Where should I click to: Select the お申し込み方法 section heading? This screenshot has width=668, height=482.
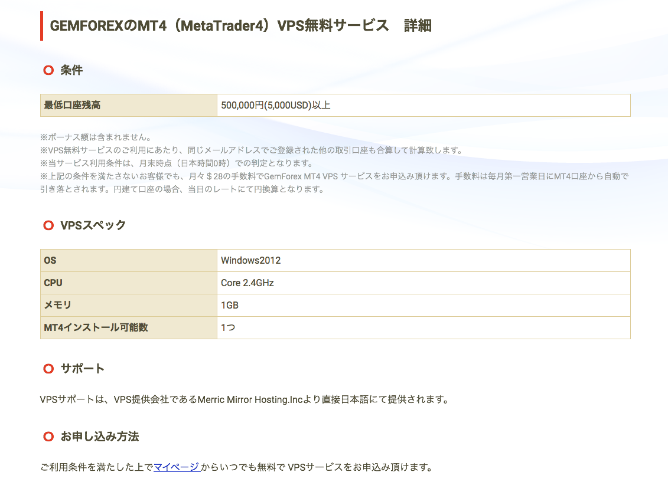(x=100, y=437)
